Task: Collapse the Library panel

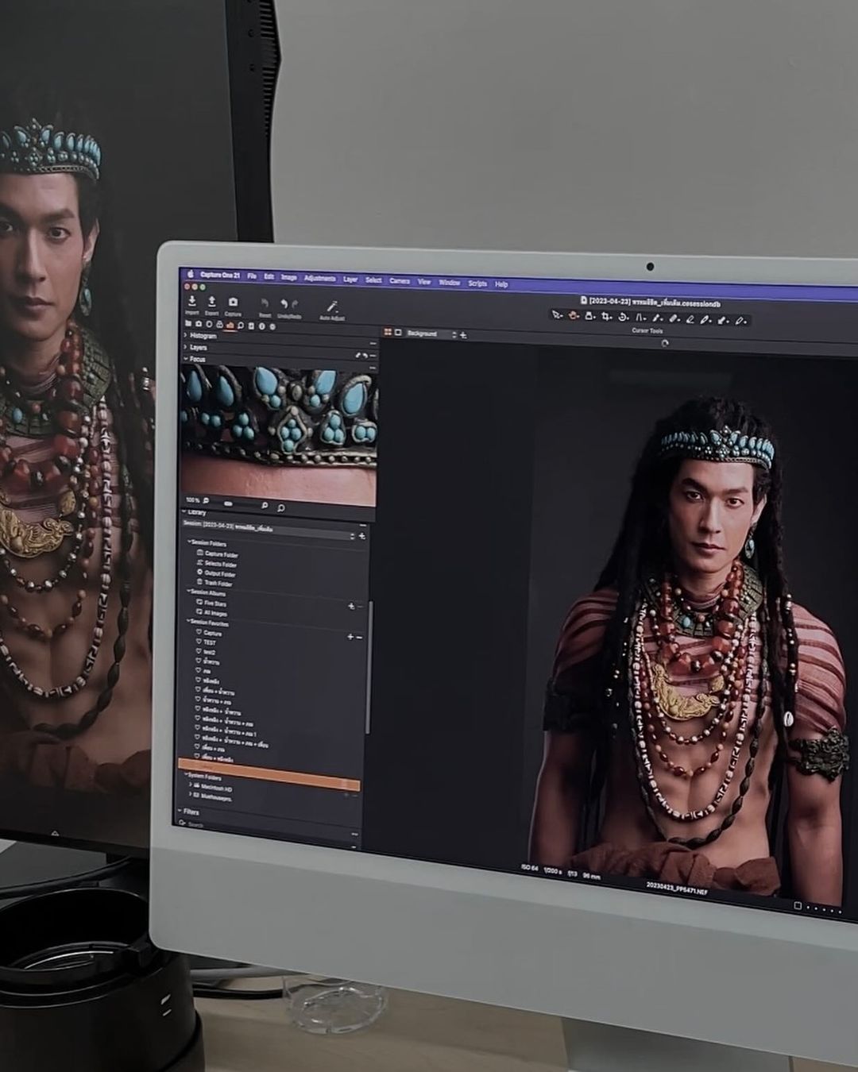Action: [185, 512]
